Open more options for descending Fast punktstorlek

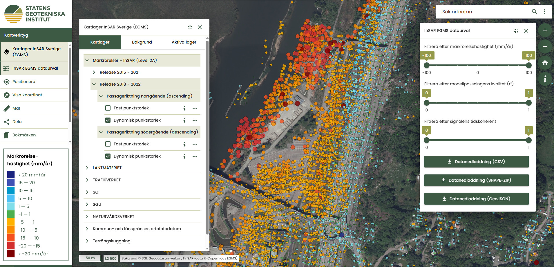[195, 144]
